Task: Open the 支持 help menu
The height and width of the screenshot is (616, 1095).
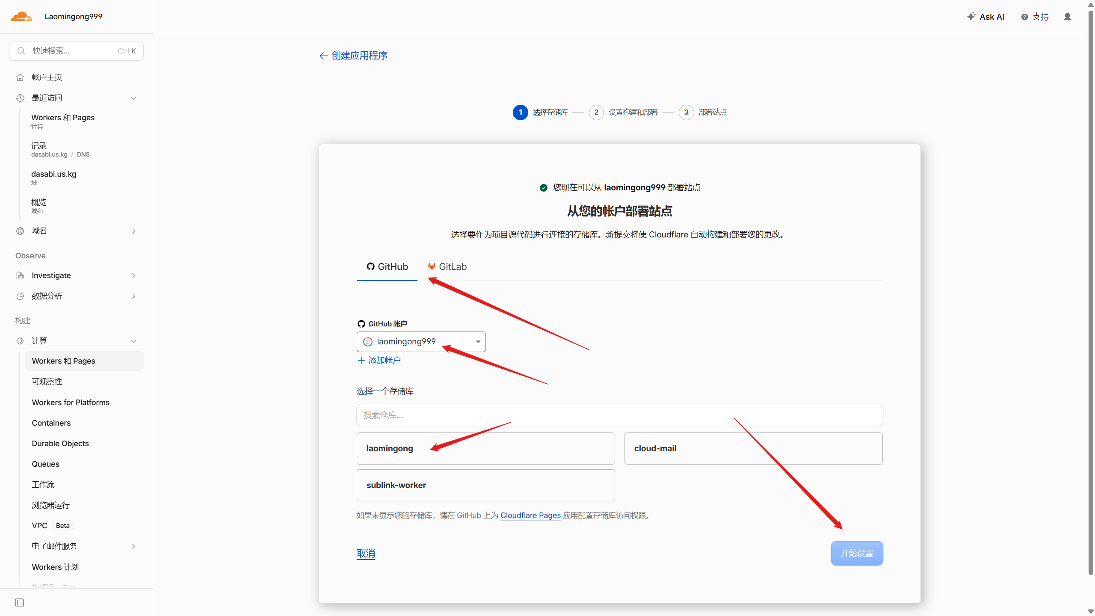Action: coord(1035,17)
